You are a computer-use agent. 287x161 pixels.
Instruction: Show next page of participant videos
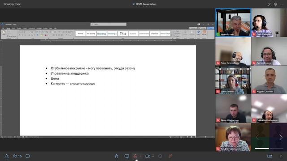(281, 137)
